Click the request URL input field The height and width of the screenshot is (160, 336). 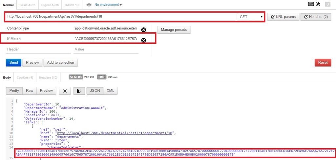click(121, 16)
